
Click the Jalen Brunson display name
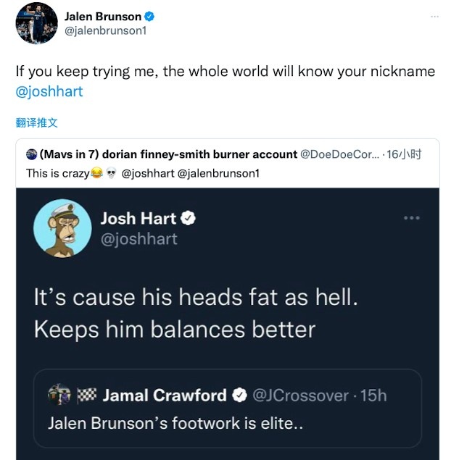103,17
